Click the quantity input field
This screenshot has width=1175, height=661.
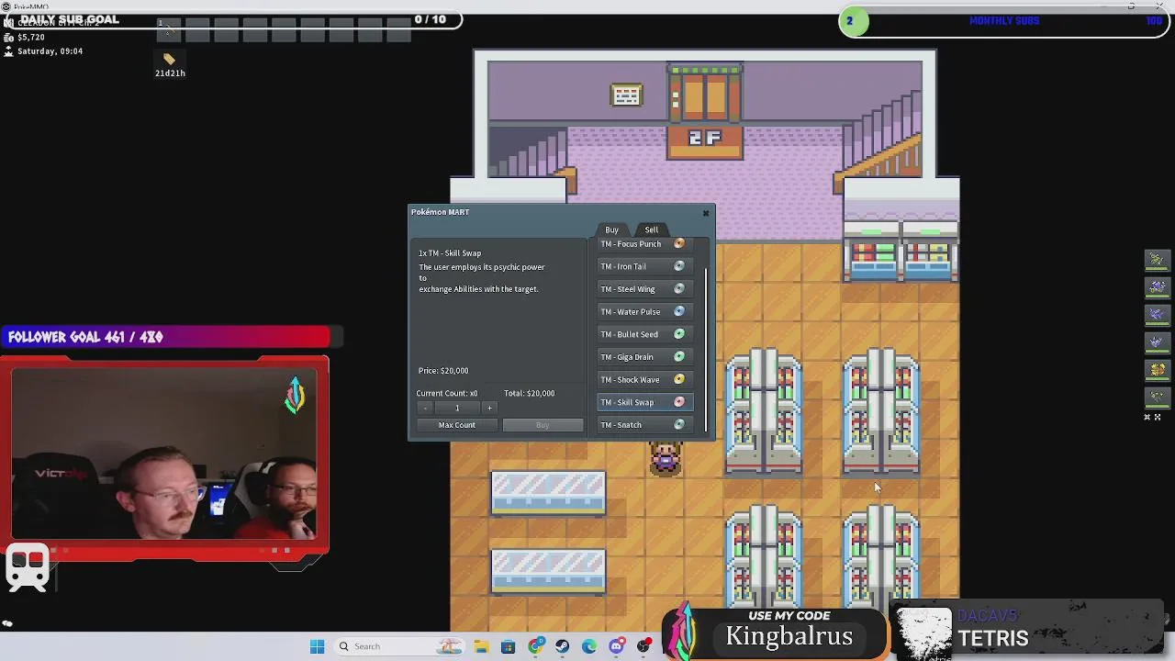coord(457,408)
